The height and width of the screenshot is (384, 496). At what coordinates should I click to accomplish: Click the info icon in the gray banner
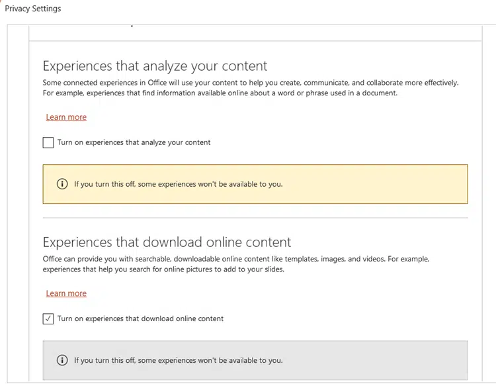(62, 360)
